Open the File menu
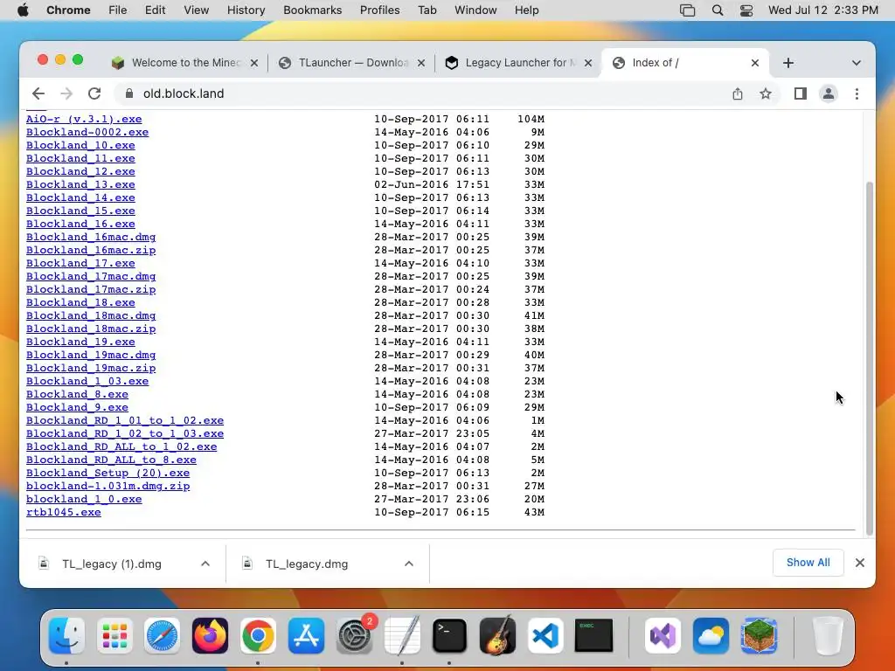This screenshot has width=895, height=671. click(118, 10)
